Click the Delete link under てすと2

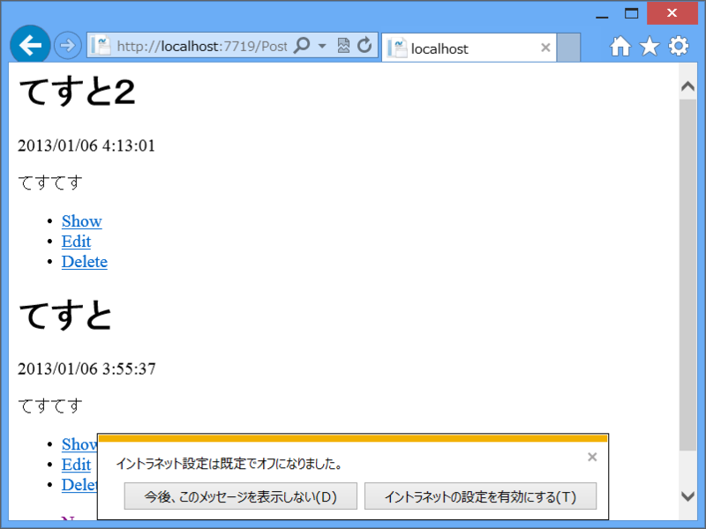click(85, 262)
